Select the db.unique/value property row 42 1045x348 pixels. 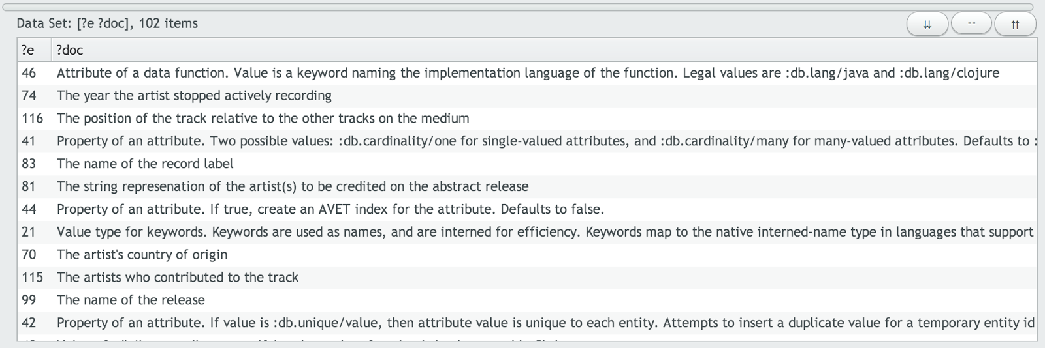[x=527, y=323]
